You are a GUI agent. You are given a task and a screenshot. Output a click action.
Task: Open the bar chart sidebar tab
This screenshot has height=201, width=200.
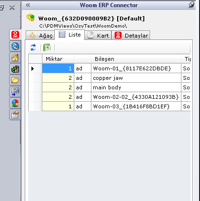click(x=15, y=69)
